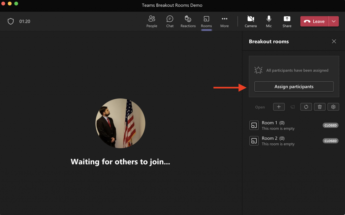Toggle the Mic mute

pyautogui.click(x=269, y=21)
